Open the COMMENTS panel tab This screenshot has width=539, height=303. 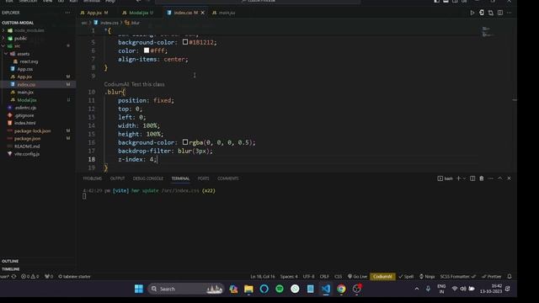pyautogui.click(x=228, y=178)
